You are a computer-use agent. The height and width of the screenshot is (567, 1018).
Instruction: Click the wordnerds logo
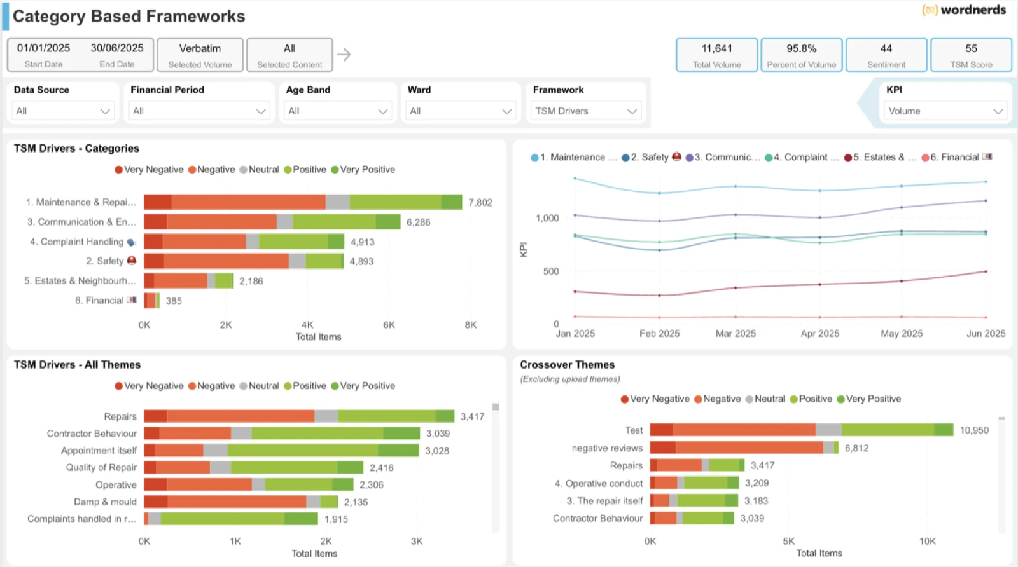point(964,10)
